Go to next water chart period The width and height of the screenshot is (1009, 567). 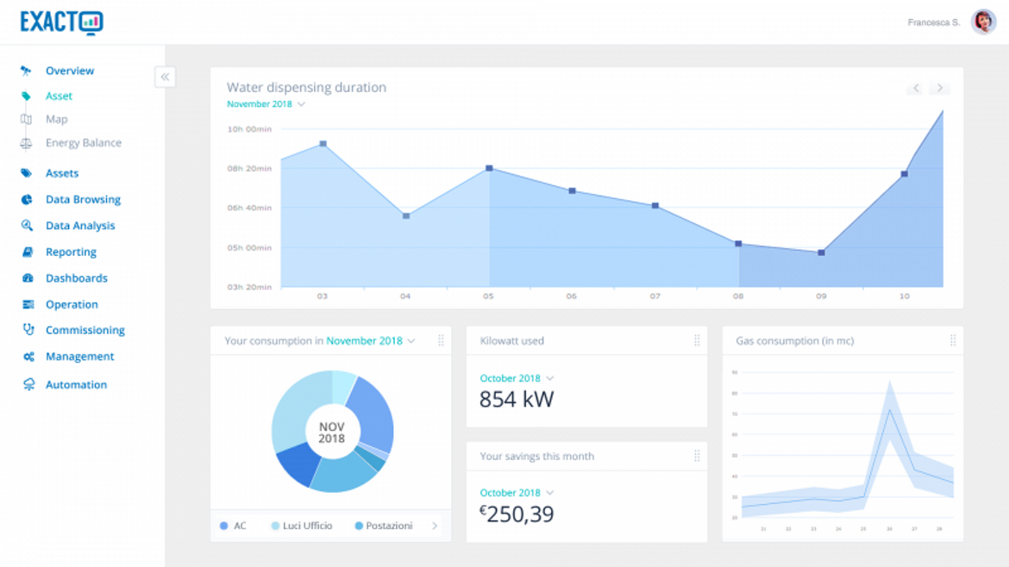pos(940,88)
